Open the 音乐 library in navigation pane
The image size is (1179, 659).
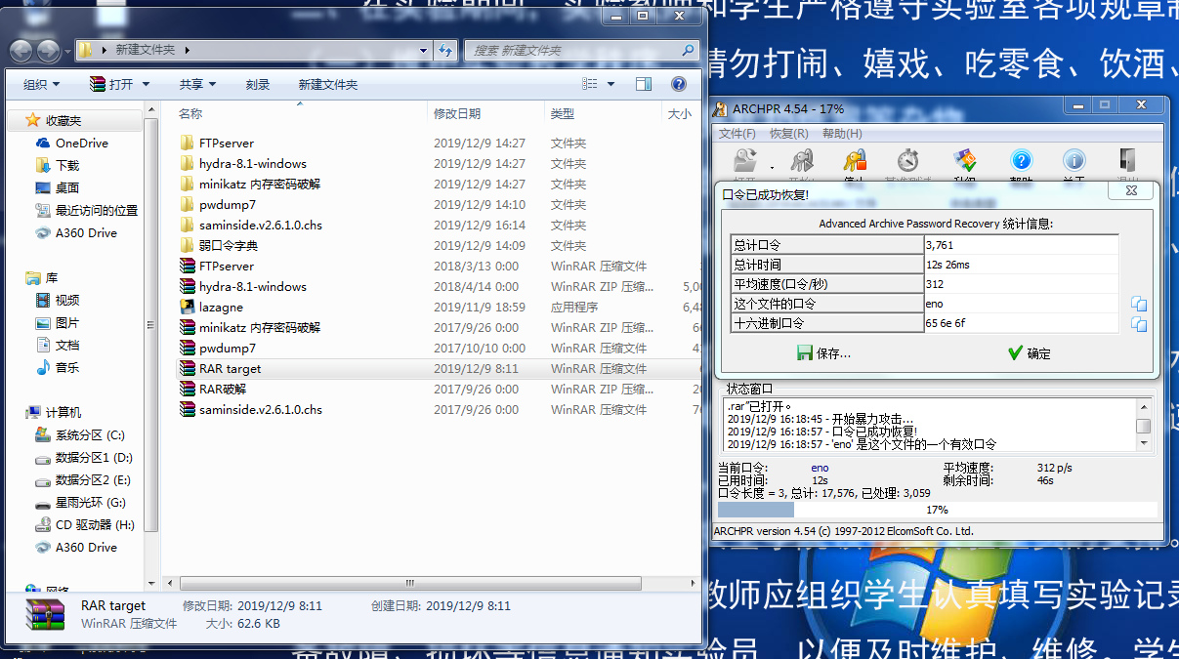click(67, 367)
